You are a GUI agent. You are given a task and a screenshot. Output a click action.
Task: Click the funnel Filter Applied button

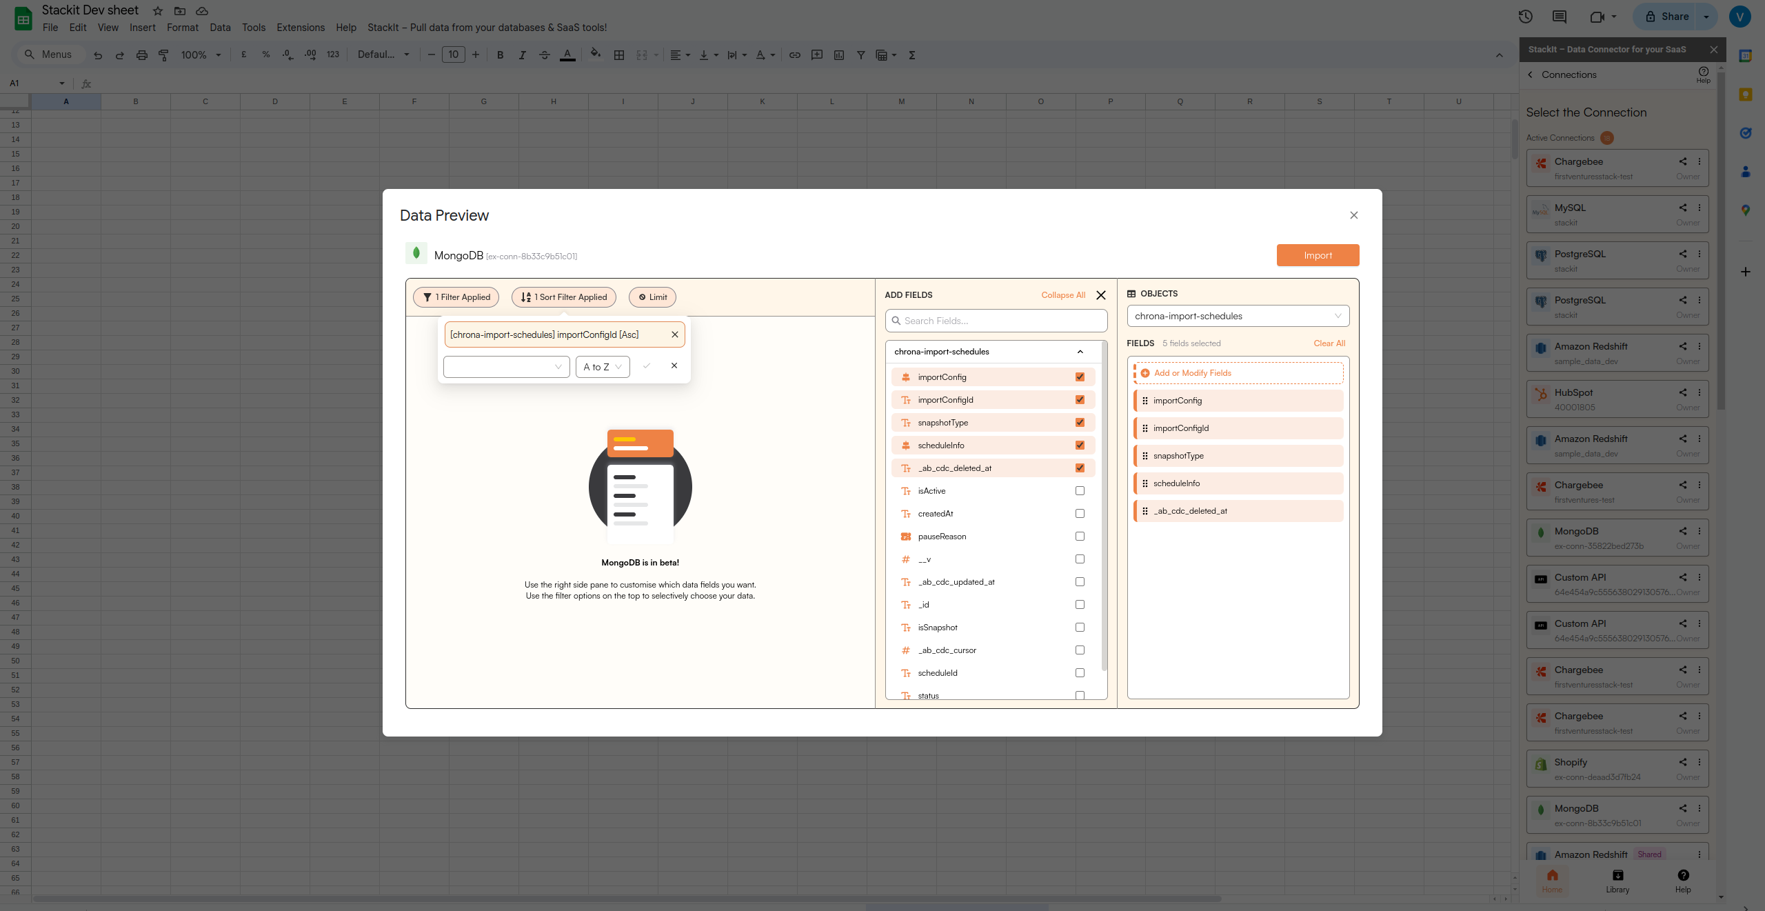coord(456,297)
